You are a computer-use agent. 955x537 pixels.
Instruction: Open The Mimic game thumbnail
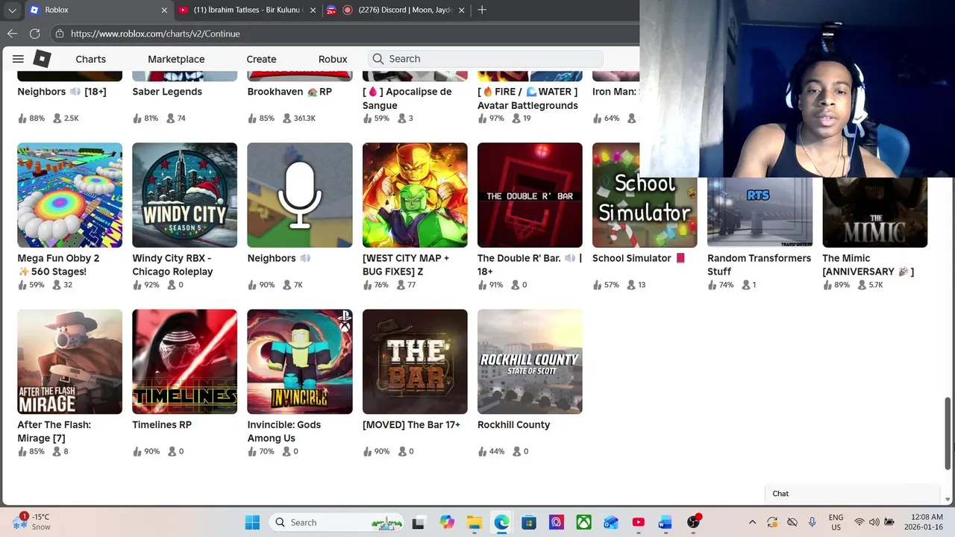(874, 213)
